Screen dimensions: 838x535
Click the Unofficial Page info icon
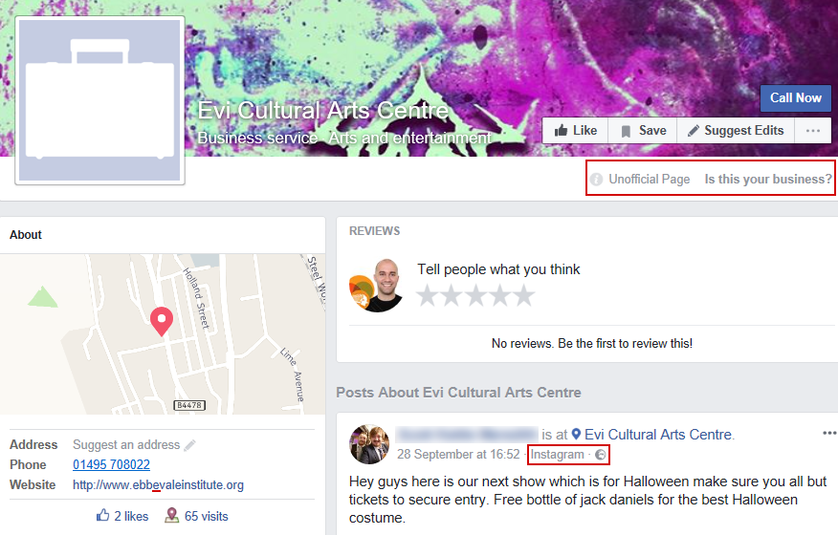pos(596,180)
